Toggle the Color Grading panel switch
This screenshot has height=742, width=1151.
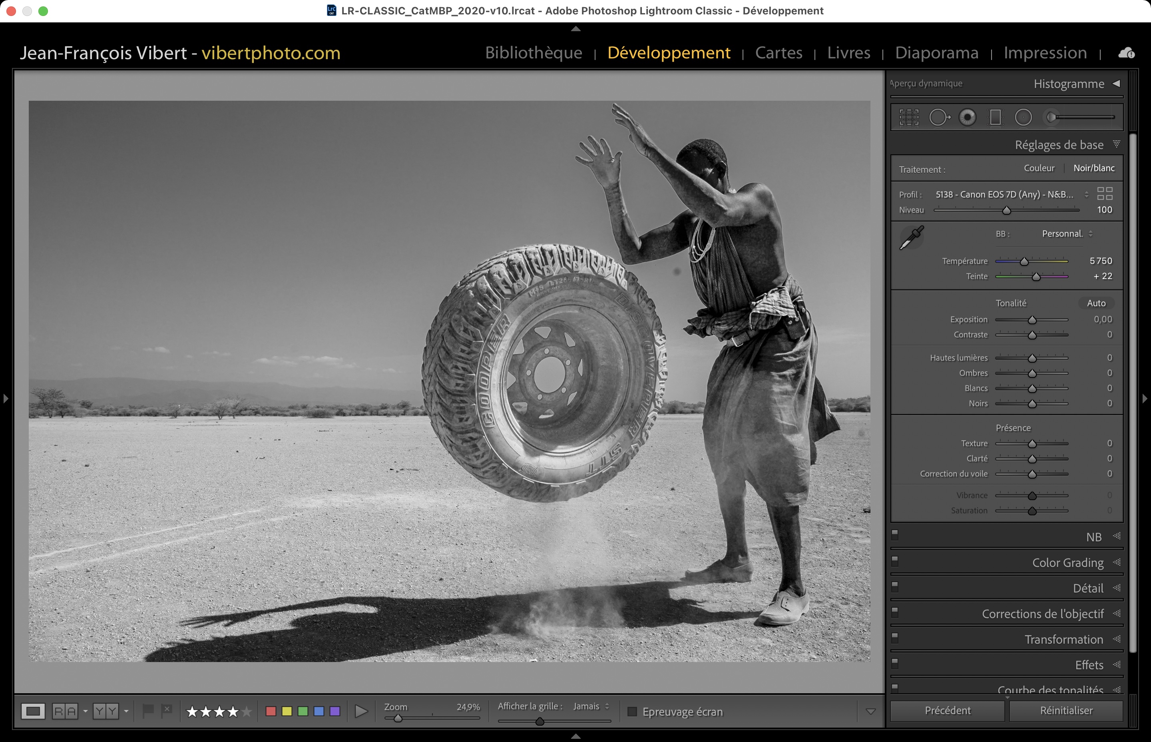pos(895,560)
